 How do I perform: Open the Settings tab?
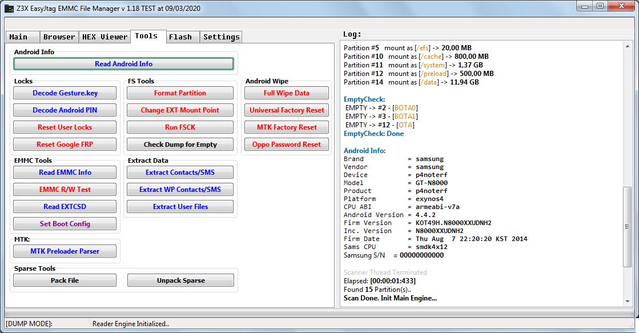coord(221,37)
